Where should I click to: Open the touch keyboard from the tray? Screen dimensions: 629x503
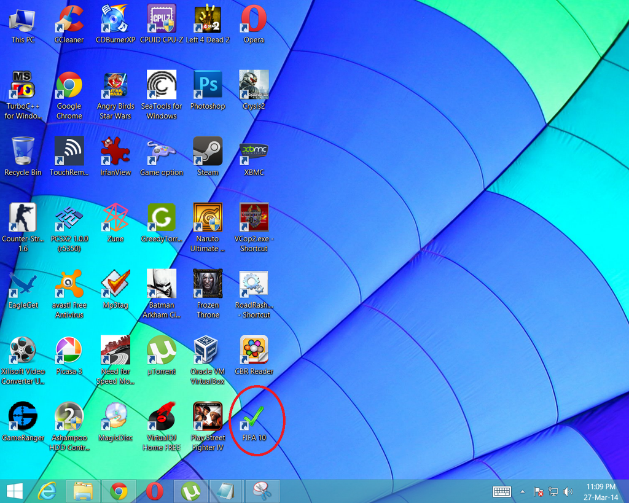pos(502,491)
